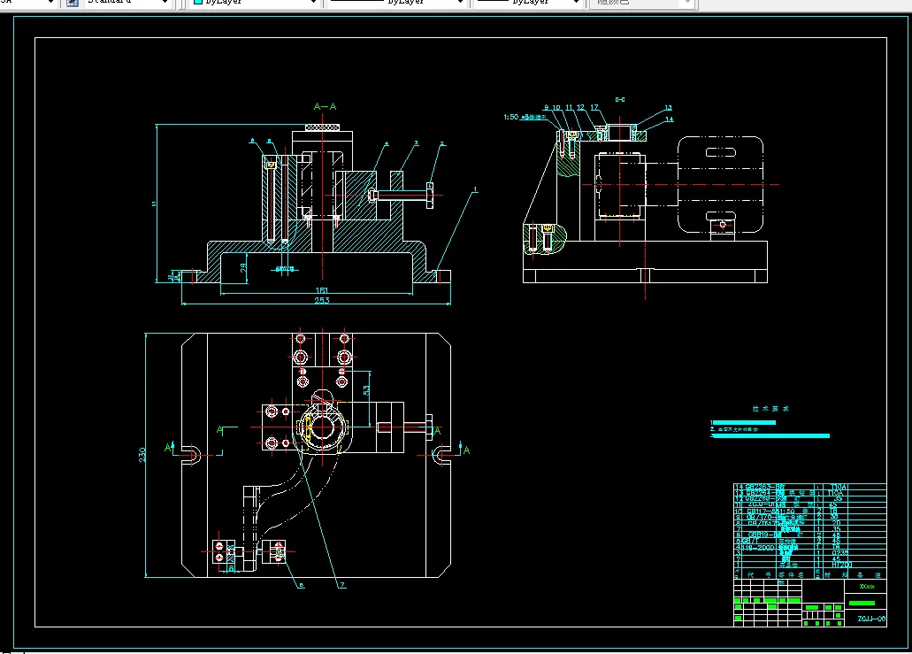This screenshot has width=912, height=654.
Task: Click balloon number 1 leader label
Action: [x=475, y=189]
